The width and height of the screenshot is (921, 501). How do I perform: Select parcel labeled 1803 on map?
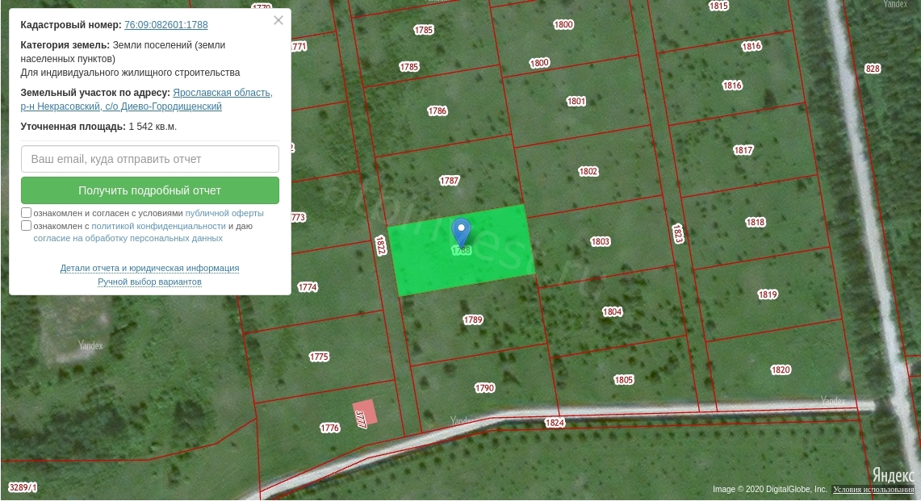coord(600,242)
